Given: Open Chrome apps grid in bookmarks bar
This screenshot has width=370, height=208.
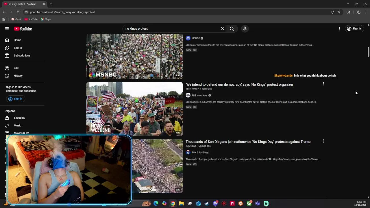Looking at the screenshot, I should pos(4,19).
